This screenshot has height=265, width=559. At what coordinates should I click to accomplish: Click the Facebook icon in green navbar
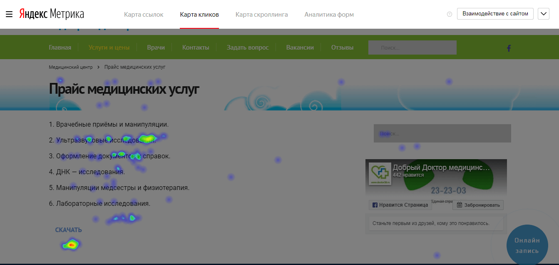coord(509,48)
